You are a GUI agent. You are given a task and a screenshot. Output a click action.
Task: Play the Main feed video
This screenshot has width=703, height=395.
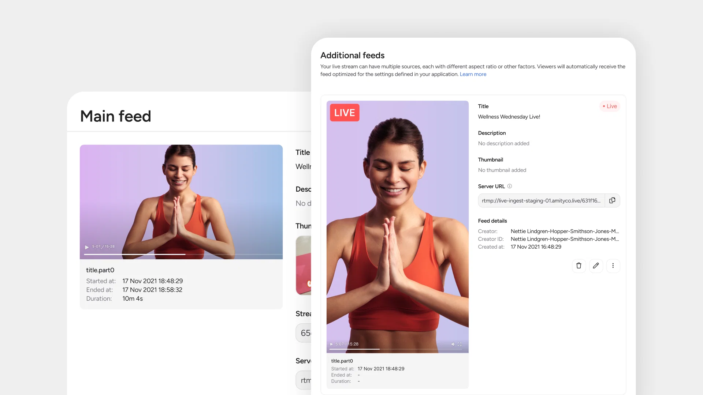coord(87,247)
